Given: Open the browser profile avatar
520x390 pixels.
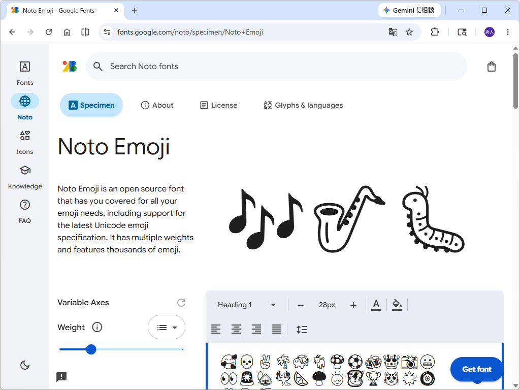Looking at the screenshot, I should (x=490, y=32).
